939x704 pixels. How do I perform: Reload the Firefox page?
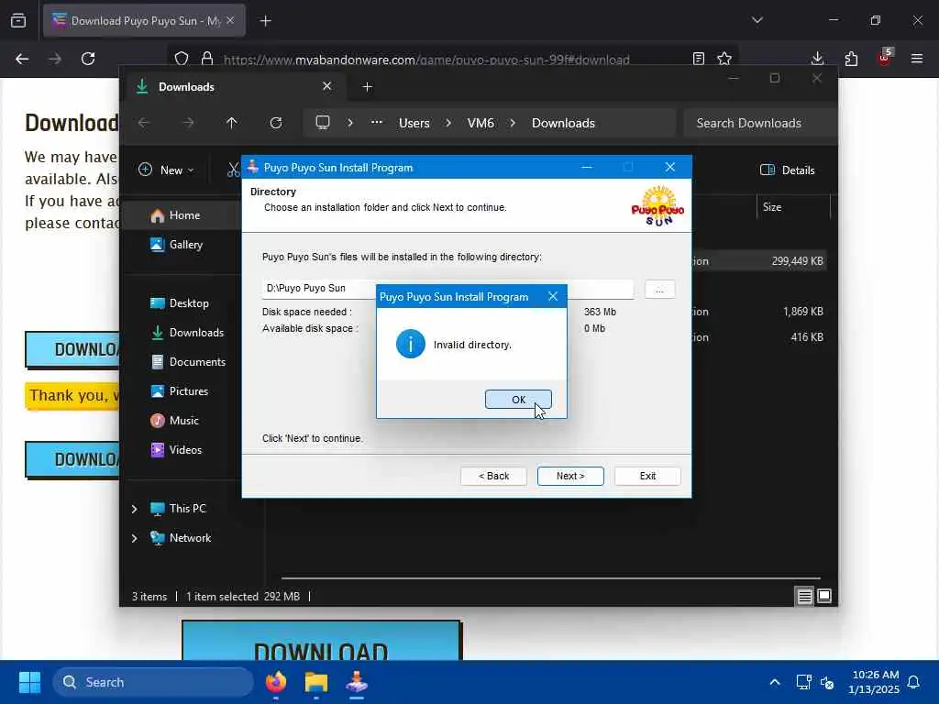tap(88, 59)
